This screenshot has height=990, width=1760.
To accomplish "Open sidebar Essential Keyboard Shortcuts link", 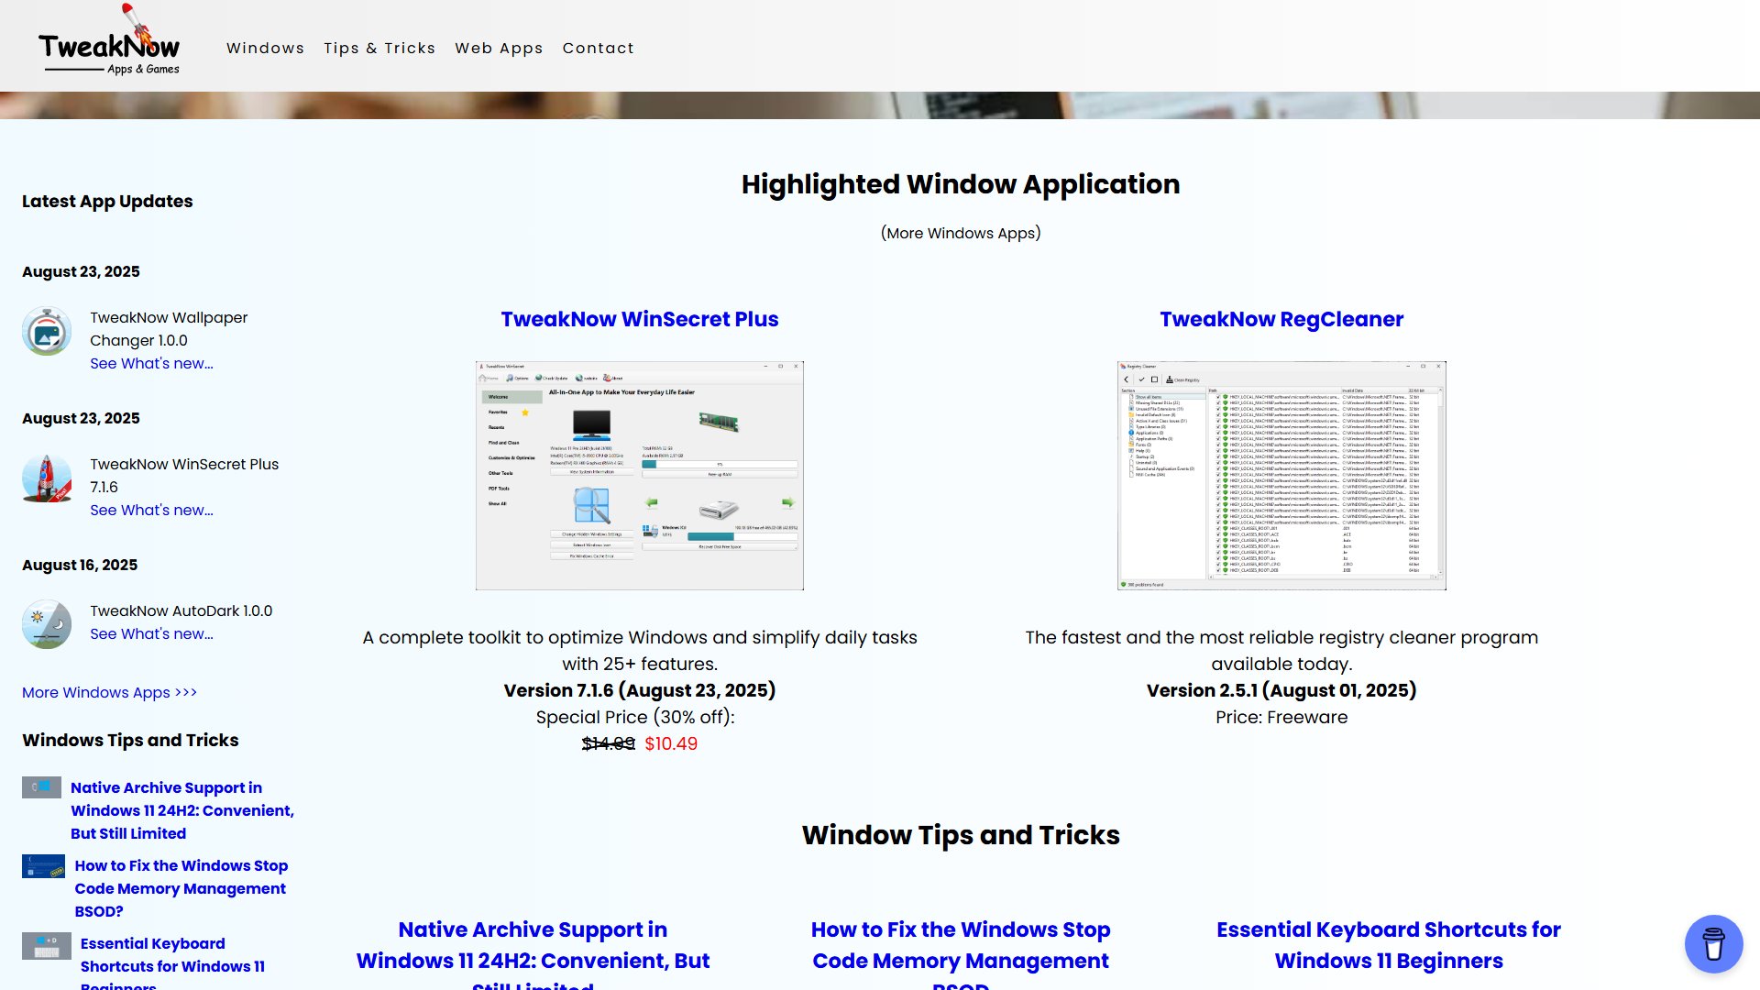I will (172, 962).
